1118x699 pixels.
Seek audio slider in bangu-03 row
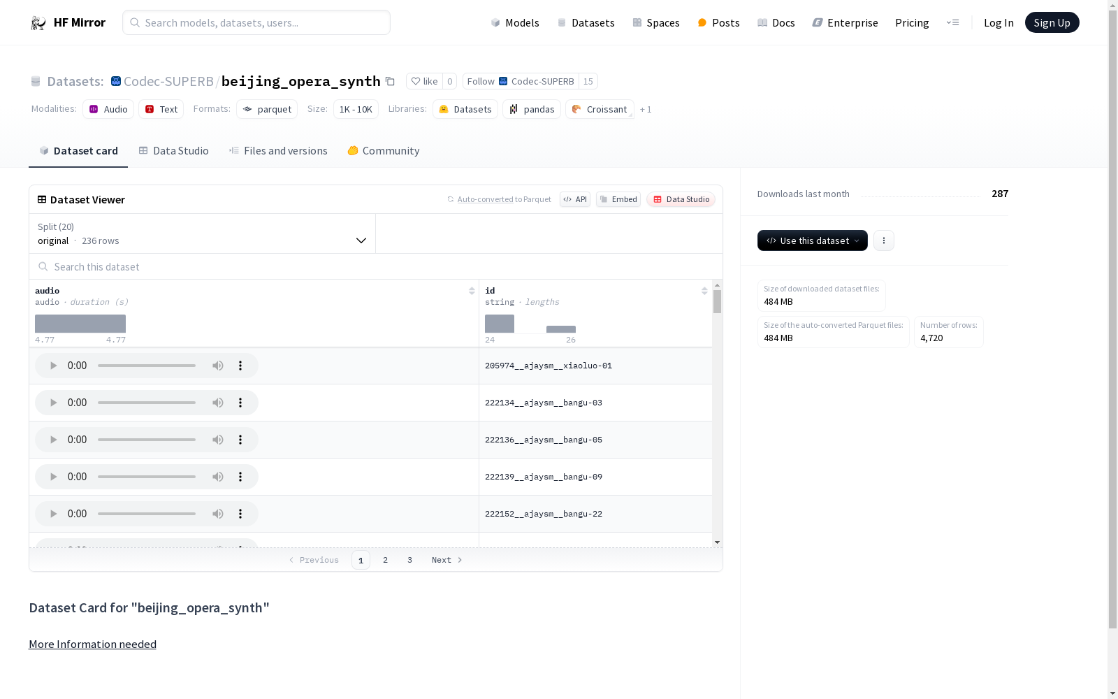[x=147, y=403]
